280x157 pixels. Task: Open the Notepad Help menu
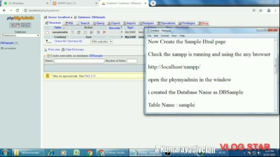click(x=182, y=36)
